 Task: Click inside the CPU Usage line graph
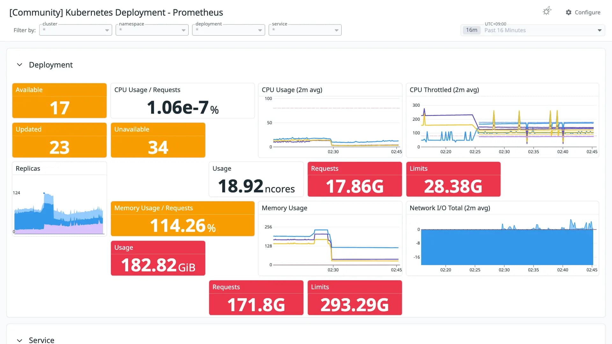[336, 123]
